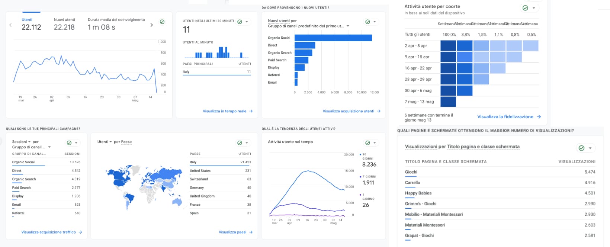Click Switzerland country row
Image resolution: width=610 pixels, height=247 pixels.
coord(220,179)
